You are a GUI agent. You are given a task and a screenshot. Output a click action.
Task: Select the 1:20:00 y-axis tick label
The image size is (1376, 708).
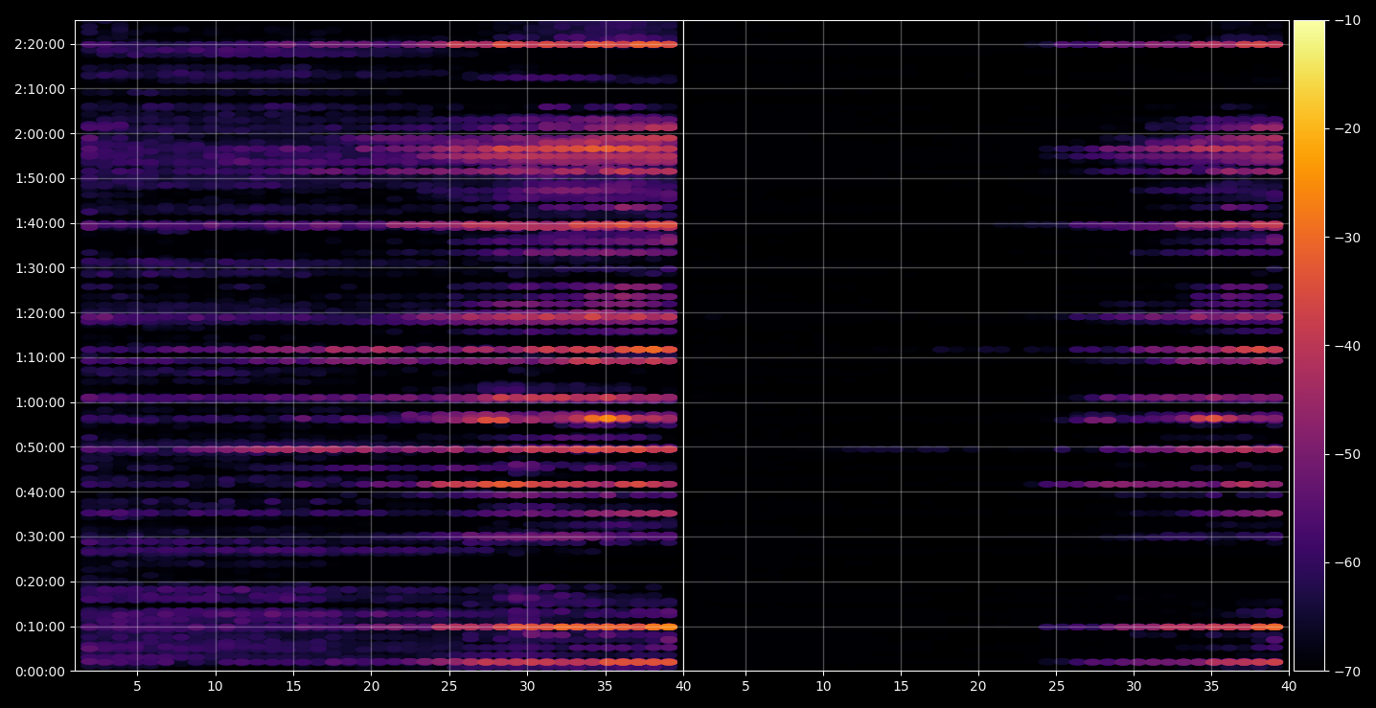40,313
